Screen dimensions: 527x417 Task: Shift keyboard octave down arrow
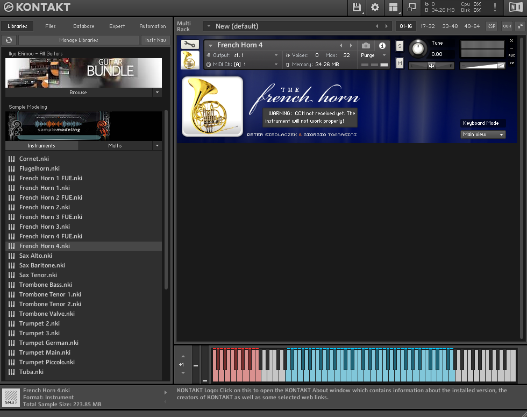[183, 372]
